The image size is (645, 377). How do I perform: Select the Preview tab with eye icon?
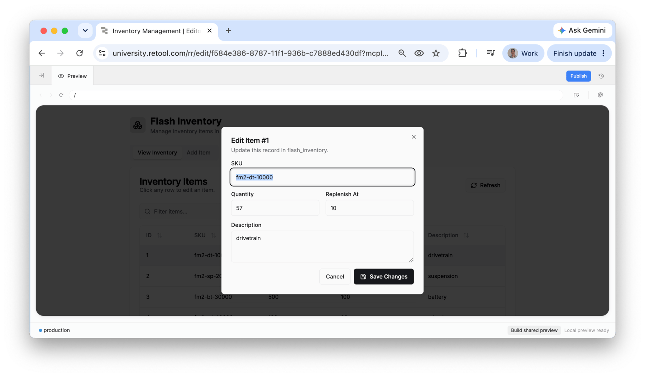pos(72,76)
